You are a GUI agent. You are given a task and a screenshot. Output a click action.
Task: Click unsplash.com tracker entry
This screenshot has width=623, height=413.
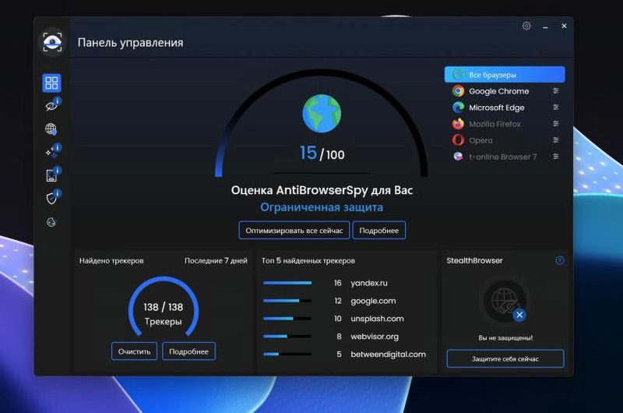377,319
